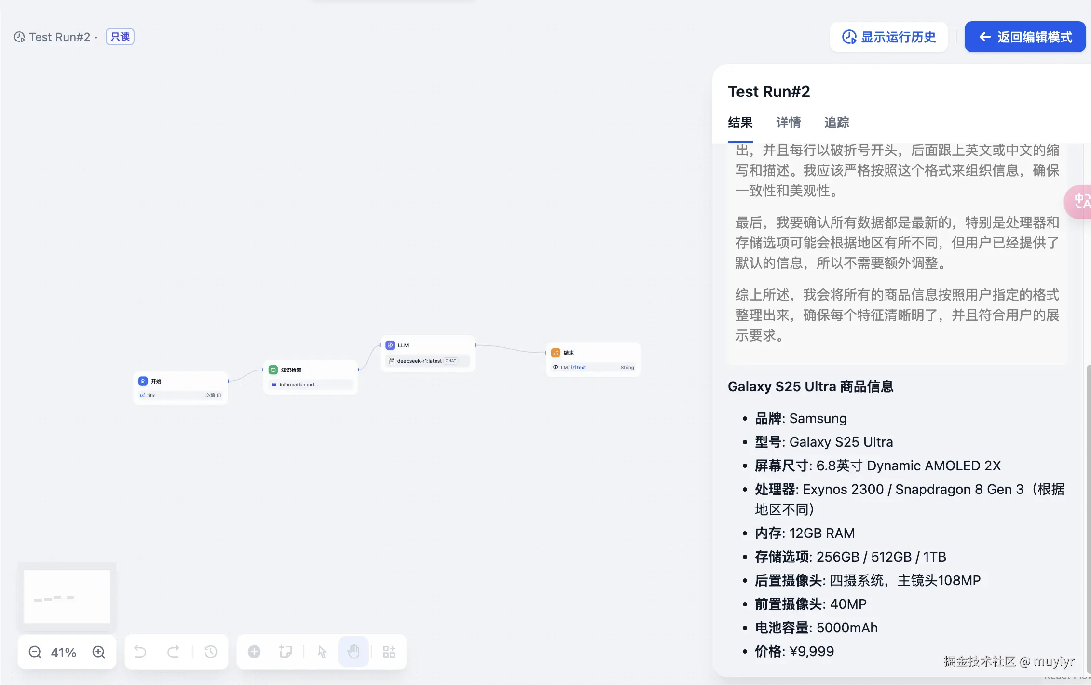
Task: Switch to the 追踪 tab
Action: [x=837, y=123]
